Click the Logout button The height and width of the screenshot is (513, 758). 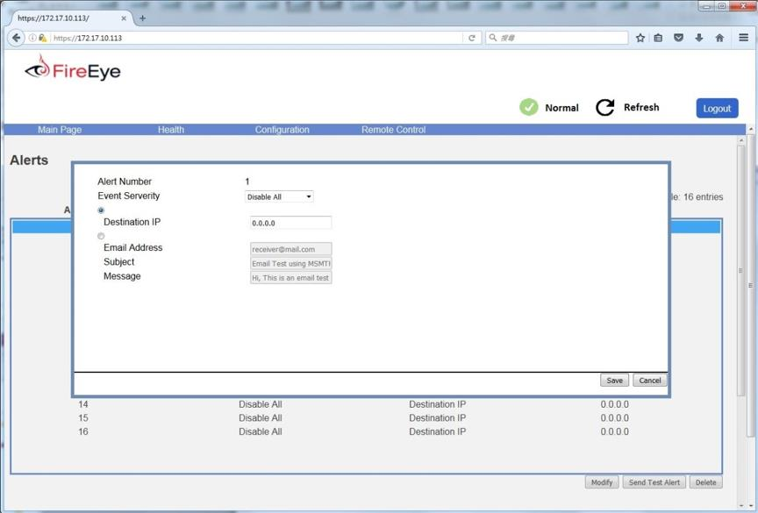pyautogui.click(x=717, y=108)
